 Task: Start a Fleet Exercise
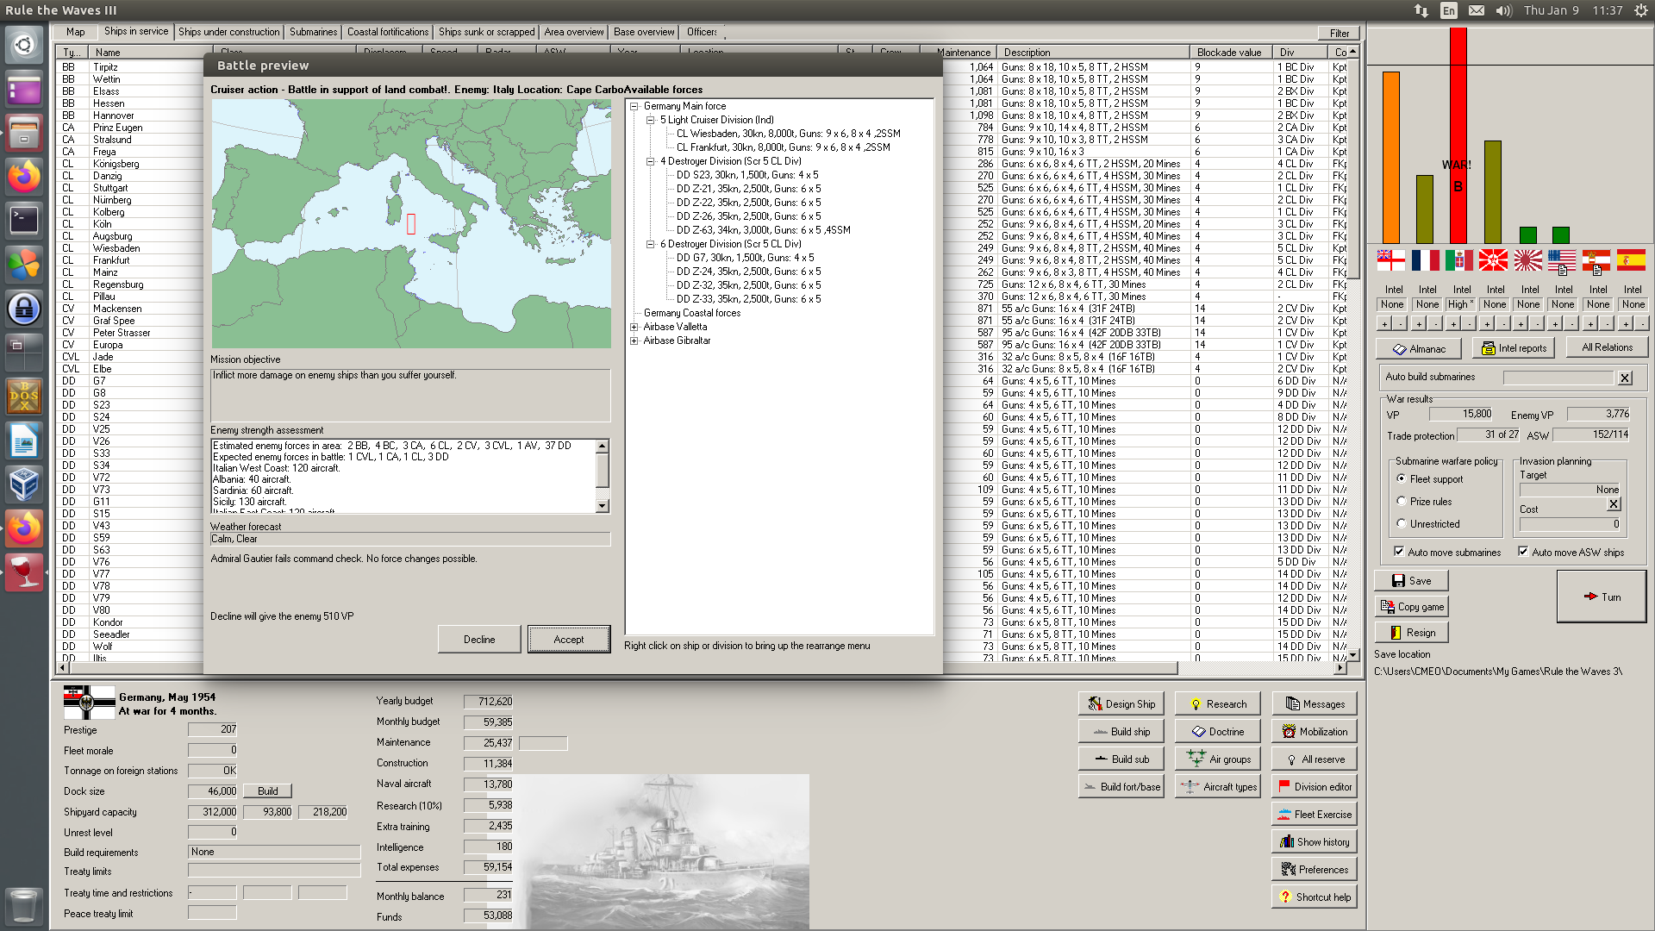point(1315,814)
